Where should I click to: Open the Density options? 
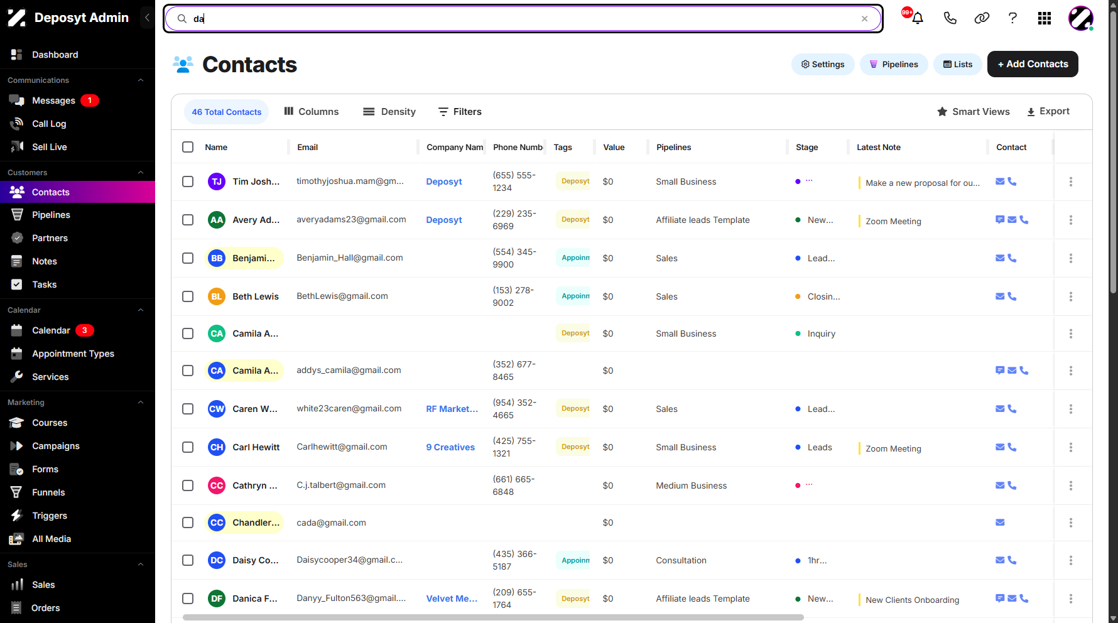click(389, 112)
